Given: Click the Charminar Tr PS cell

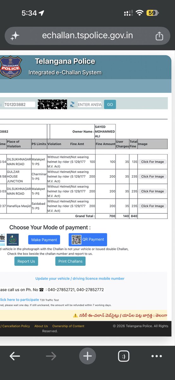Looking at the screenshot, I should coord(39,176).
